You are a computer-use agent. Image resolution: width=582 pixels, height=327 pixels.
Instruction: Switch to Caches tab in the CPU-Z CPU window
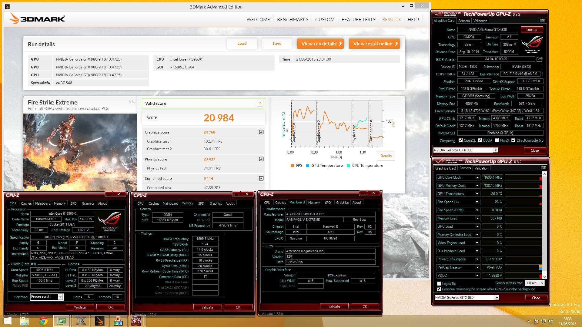tap(26, 203)
